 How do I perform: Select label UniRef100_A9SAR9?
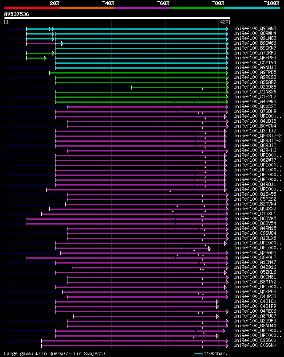[x=255, y=82]
